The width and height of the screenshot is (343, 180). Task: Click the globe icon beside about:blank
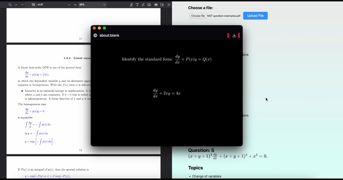pyautogui.click(x=95, y=35)
